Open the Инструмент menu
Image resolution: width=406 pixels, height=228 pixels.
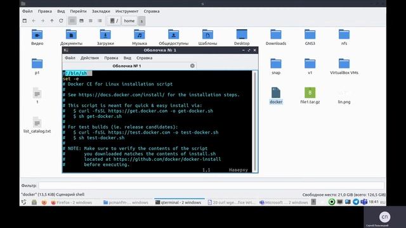pos(127,11)
